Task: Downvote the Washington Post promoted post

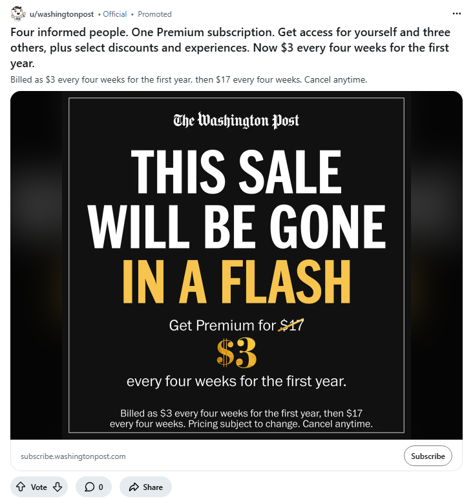Action: click(x=58, y=487)
